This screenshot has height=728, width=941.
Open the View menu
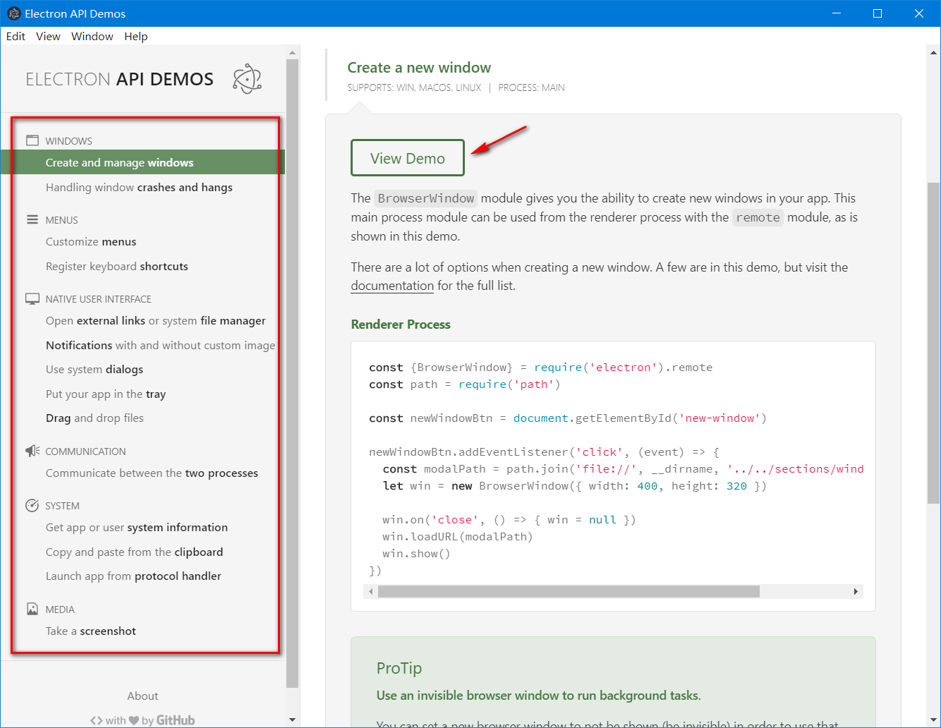tap(48, 36)
